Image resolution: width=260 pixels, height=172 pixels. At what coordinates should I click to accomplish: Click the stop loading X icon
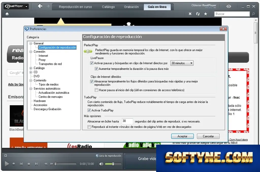point(190,14)
